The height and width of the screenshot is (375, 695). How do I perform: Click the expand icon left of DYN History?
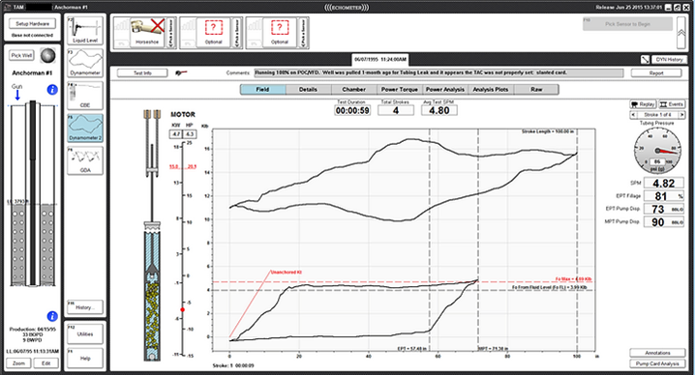coord(646,59)
